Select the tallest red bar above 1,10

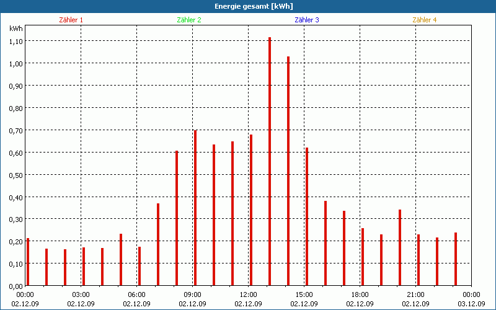270,161
